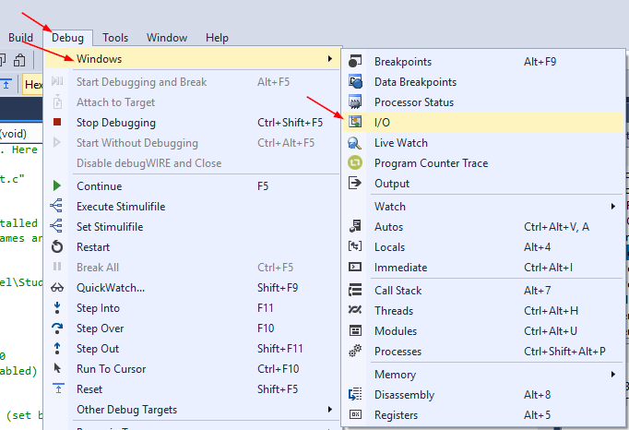Open the Call Stack window entry
This screenshot has height=430, width=629.
click(483, 291)
